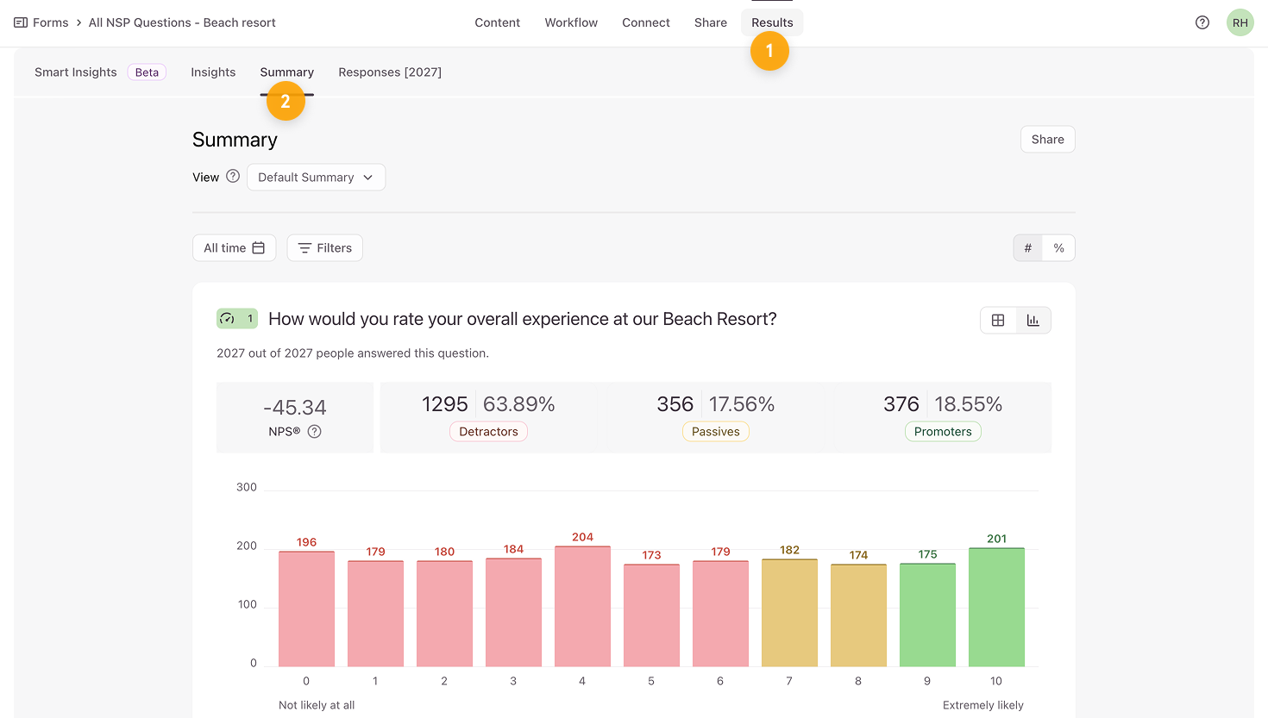Click the NPS question type badge icon

click(x=228, y=319)
